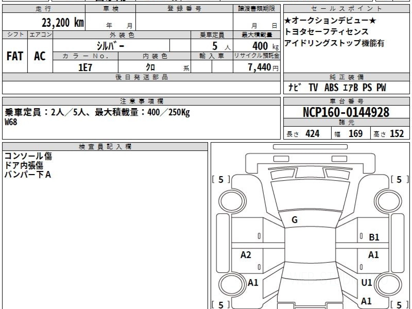Click chassis number NCP160-0144928
This screenshot has height=309, width=412.
point(346,112)
